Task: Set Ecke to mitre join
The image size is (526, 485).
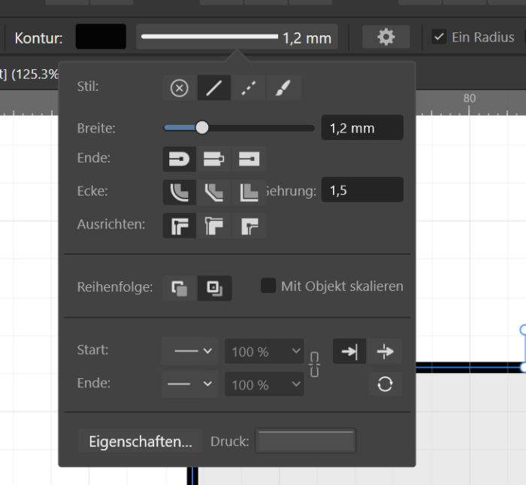Action: pyautogui.click(x=249, y=192)
